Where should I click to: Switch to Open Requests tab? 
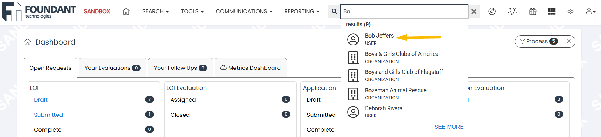pos(50,68)
